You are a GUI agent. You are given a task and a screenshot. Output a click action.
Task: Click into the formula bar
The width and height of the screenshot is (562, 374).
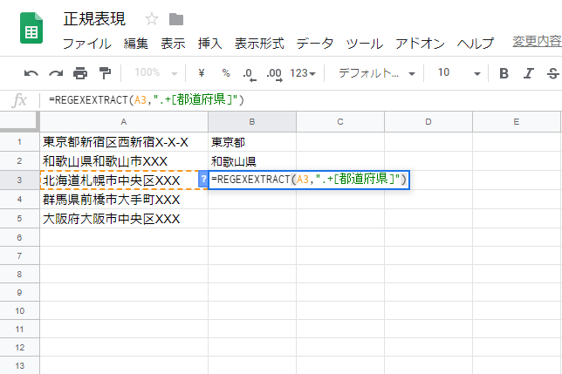coord(301,100)
